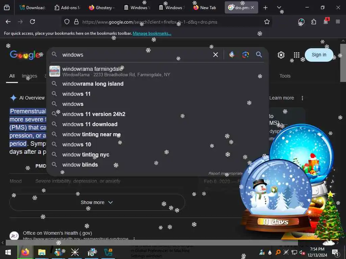
Task: Open AI Overview more options menu
Action: (302, 98)
